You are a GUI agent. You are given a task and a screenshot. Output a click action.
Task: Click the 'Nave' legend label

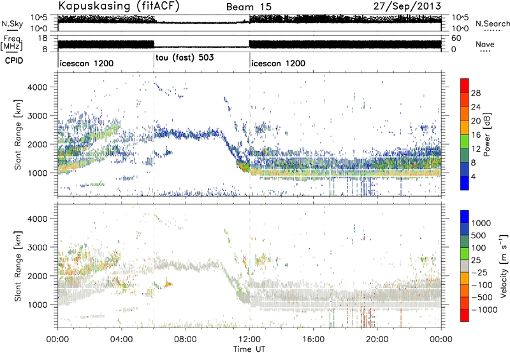485,44
